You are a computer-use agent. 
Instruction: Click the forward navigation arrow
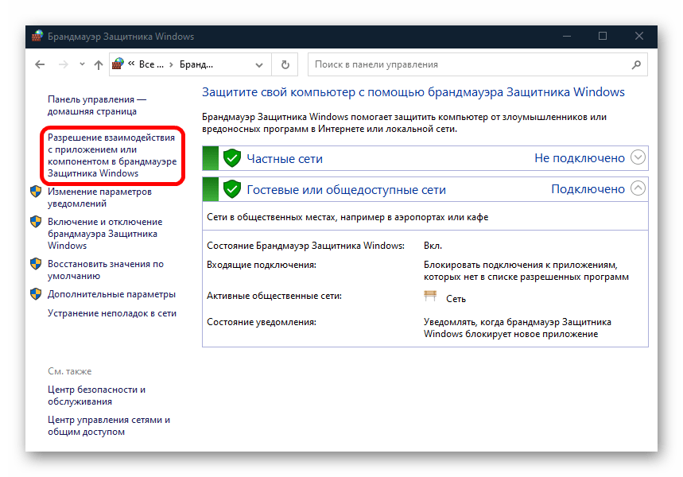point(63,65)
